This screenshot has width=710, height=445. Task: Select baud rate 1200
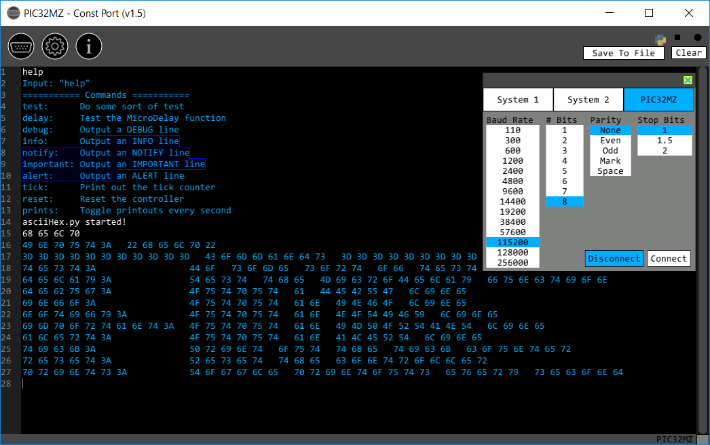(x=512, y=161)
